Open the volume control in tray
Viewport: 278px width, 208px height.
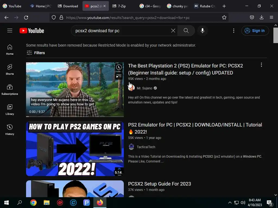coord(243,203)
